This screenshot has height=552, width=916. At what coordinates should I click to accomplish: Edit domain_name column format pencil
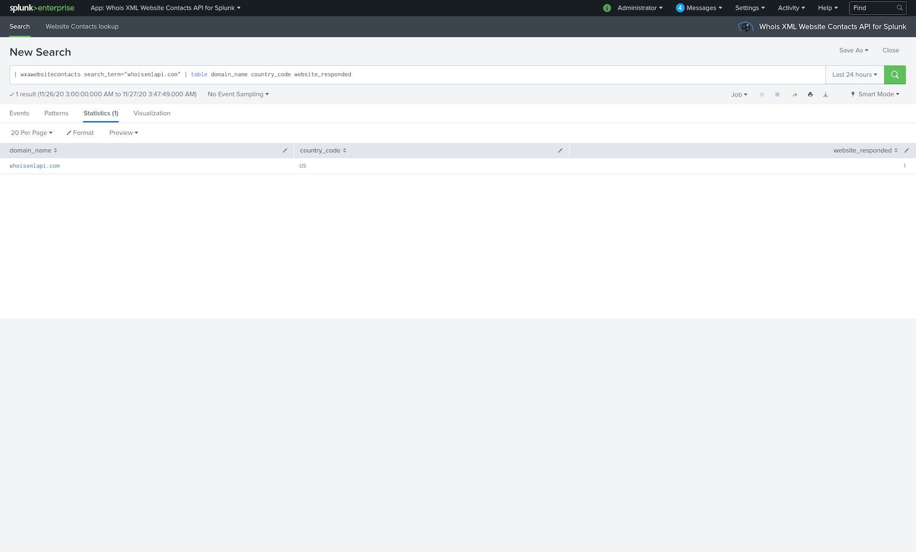pos(285,150)
